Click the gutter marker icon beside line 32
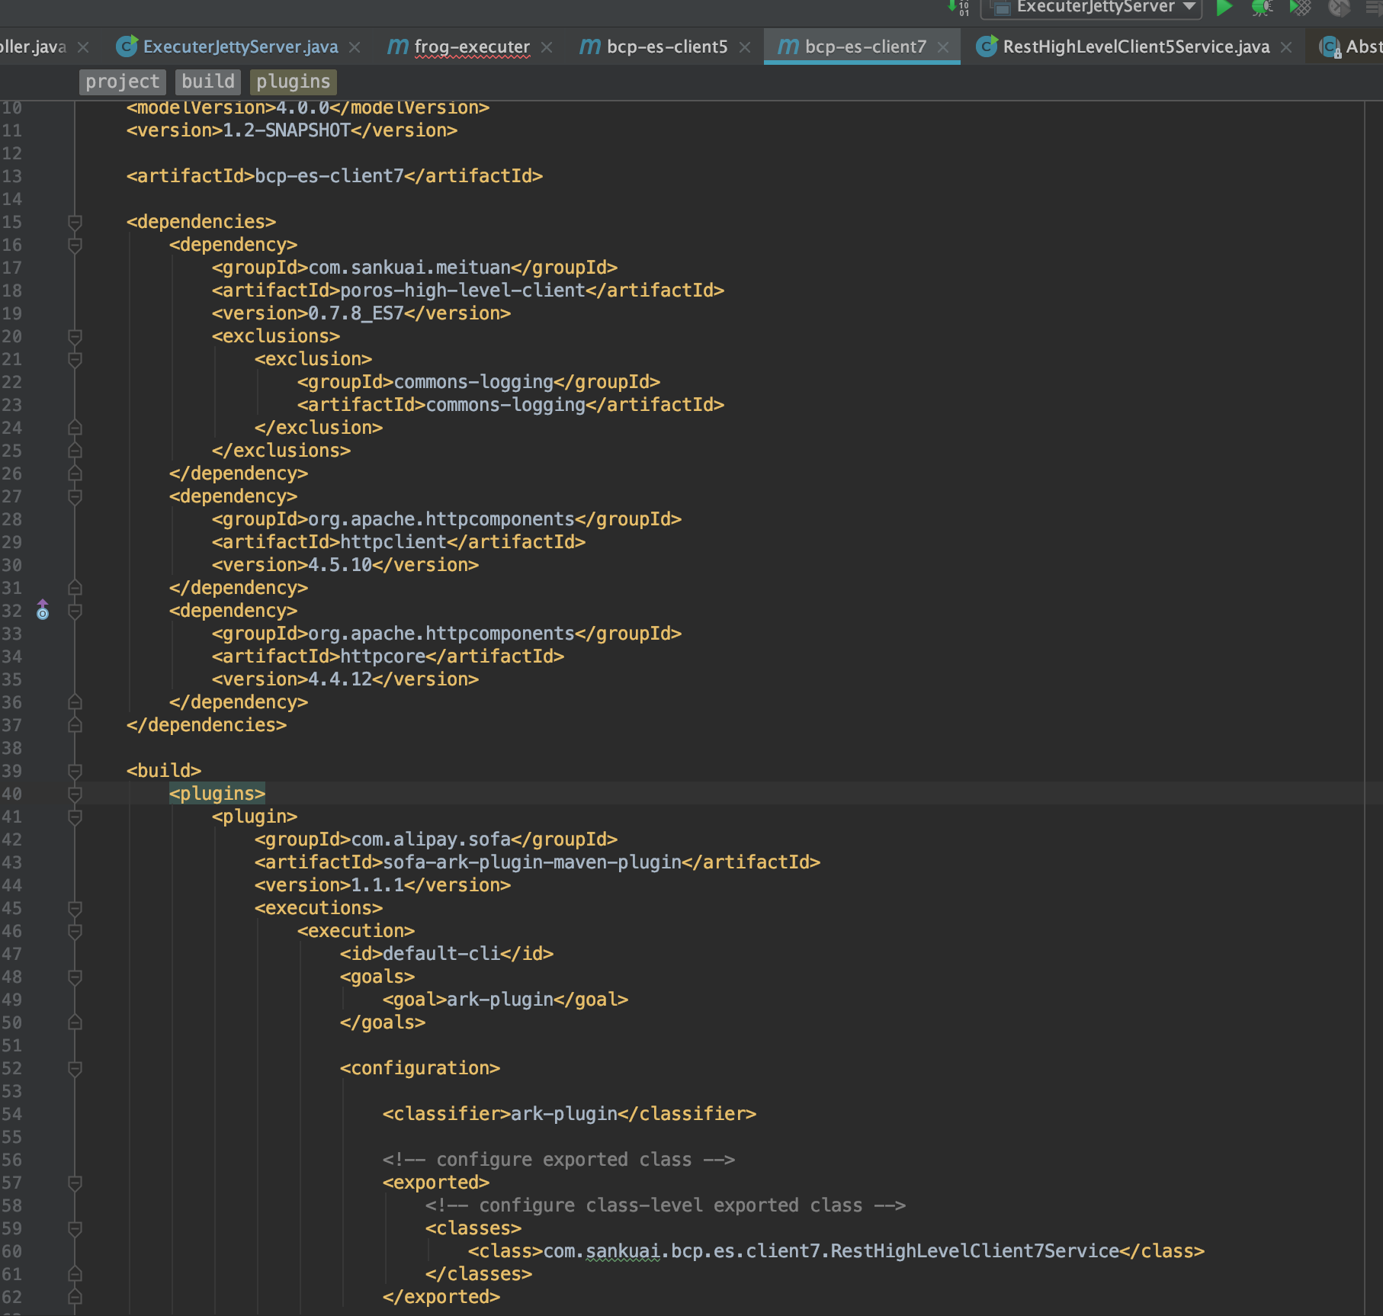Screen dimensions: 1383x1316 (x=43, y=610)
